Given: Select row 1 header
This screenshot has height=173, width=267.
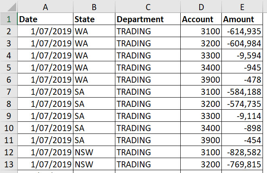Looking at the screenshot, I should (x=8, y=19).
